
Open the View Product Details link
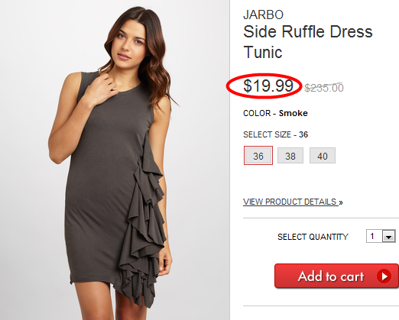293,202
